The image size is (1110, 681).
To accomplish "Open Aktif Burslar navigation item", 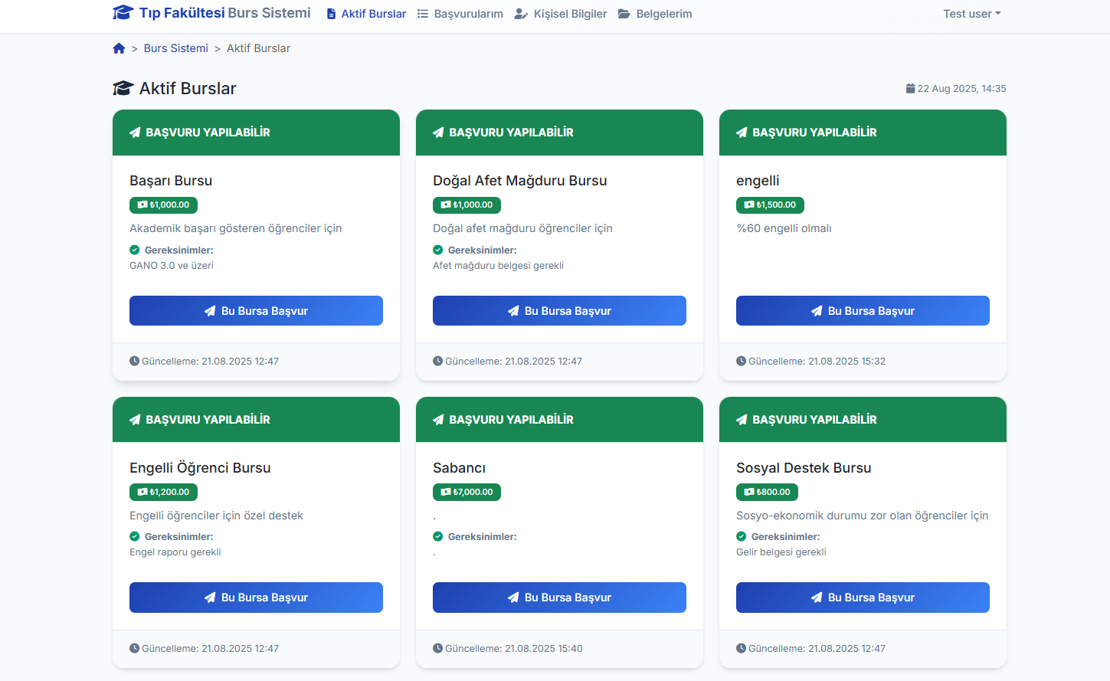I will pos(366,14).
